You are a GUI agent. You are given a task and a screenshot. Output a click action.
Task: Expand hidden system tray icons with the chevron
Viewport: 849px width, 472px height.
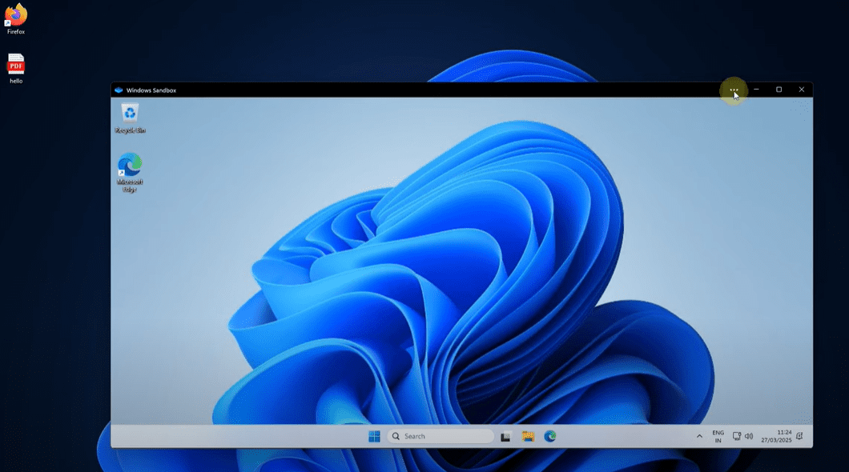699,437
